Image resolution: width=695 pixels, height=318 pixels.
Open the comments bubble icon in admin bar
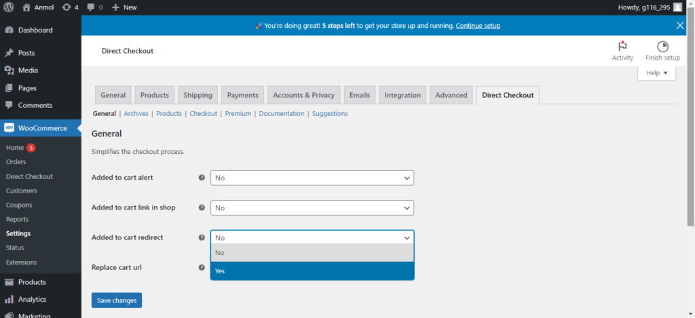91,7
